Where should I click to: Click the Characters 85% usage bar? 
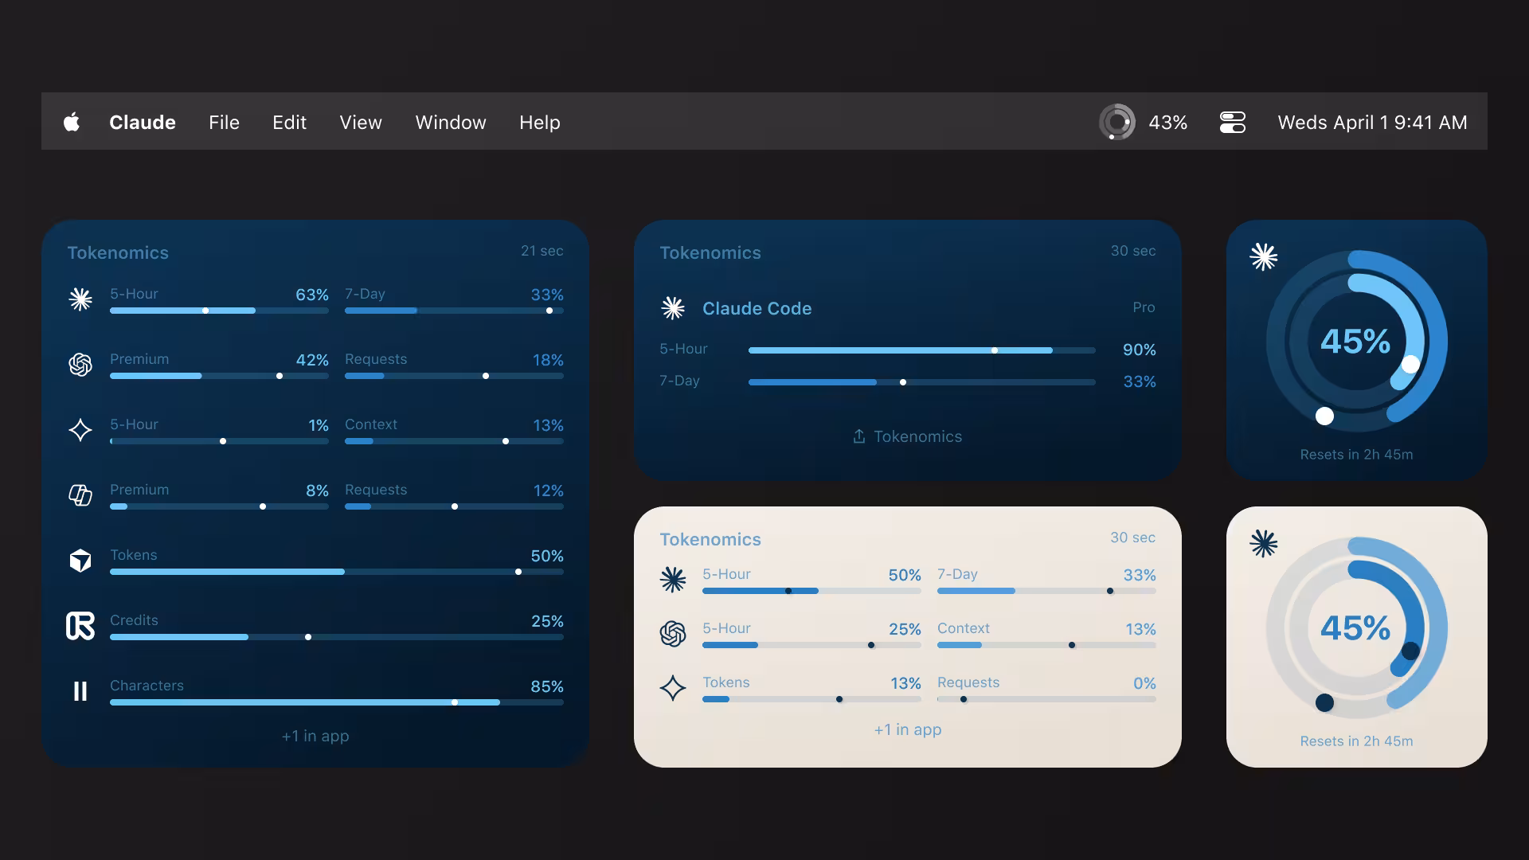pos(337,702)
